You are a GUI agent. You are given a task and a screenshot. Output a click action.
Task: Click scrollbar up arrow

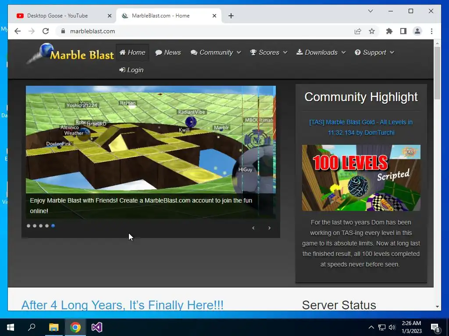click(x=437, y=43)
